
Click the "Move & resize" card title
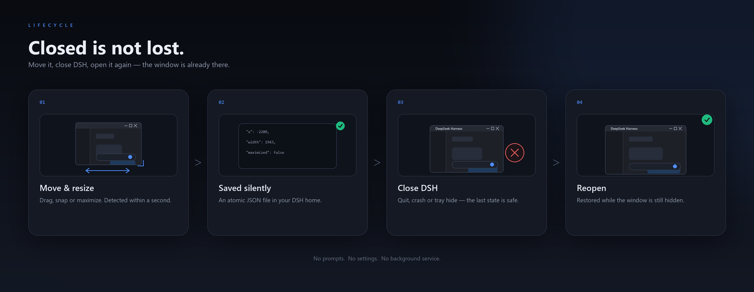[x=67, y=188]
